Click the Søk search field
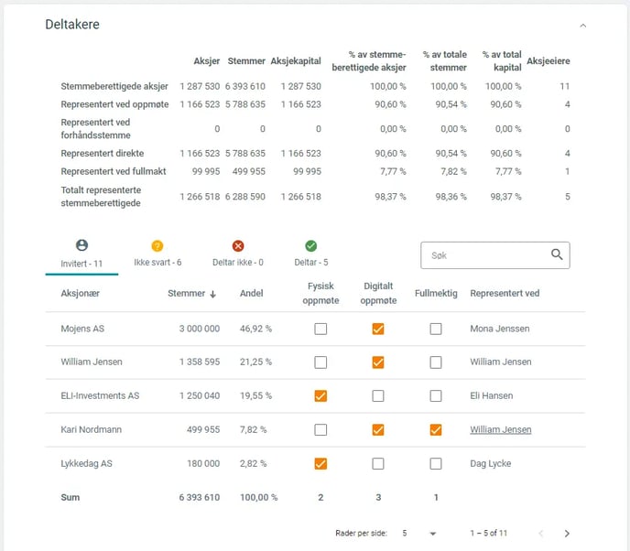The height and width of the screenshot is (551, 630). click(495, 255)
